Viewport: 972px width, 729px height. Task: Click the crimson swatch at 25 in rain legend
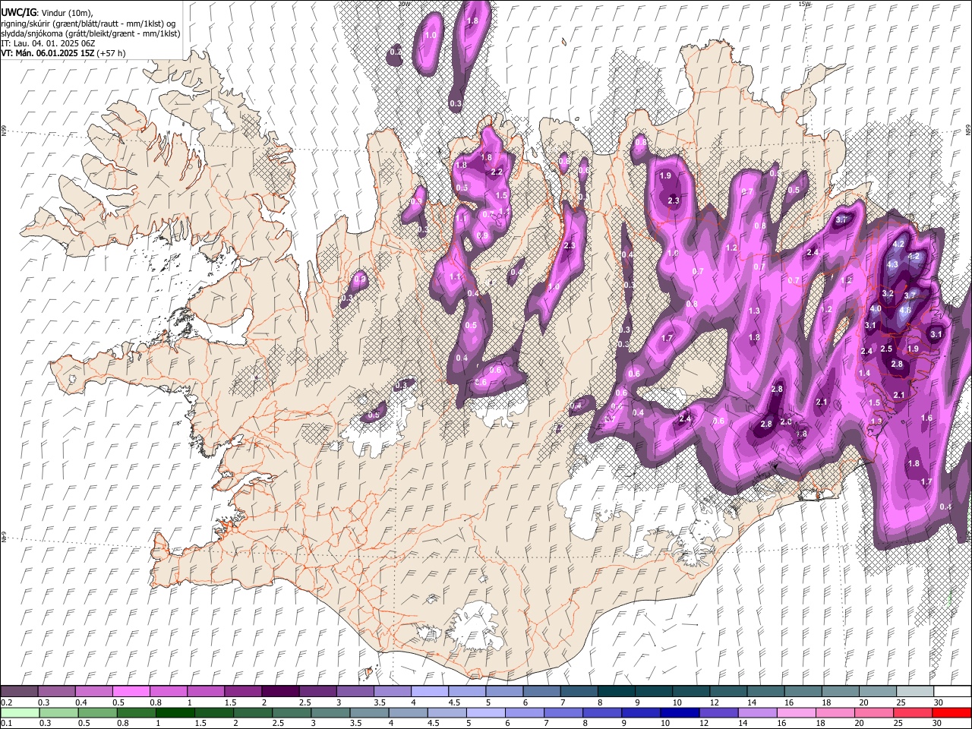coord(914,713)
